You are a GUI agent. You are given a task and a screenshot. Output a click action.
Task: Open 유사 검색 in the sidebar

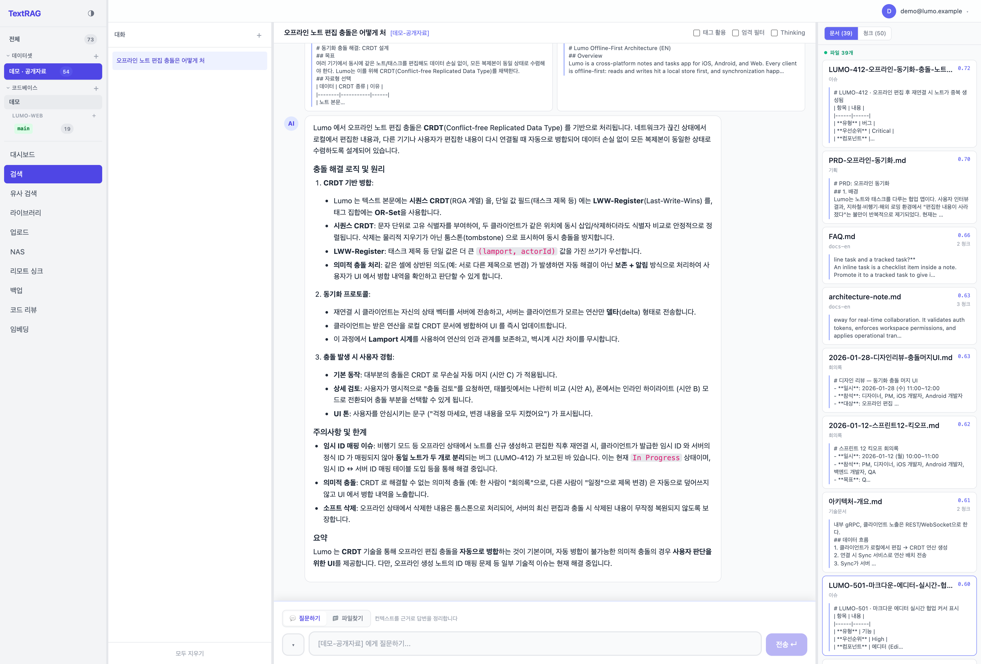click(x=53, y=194)
